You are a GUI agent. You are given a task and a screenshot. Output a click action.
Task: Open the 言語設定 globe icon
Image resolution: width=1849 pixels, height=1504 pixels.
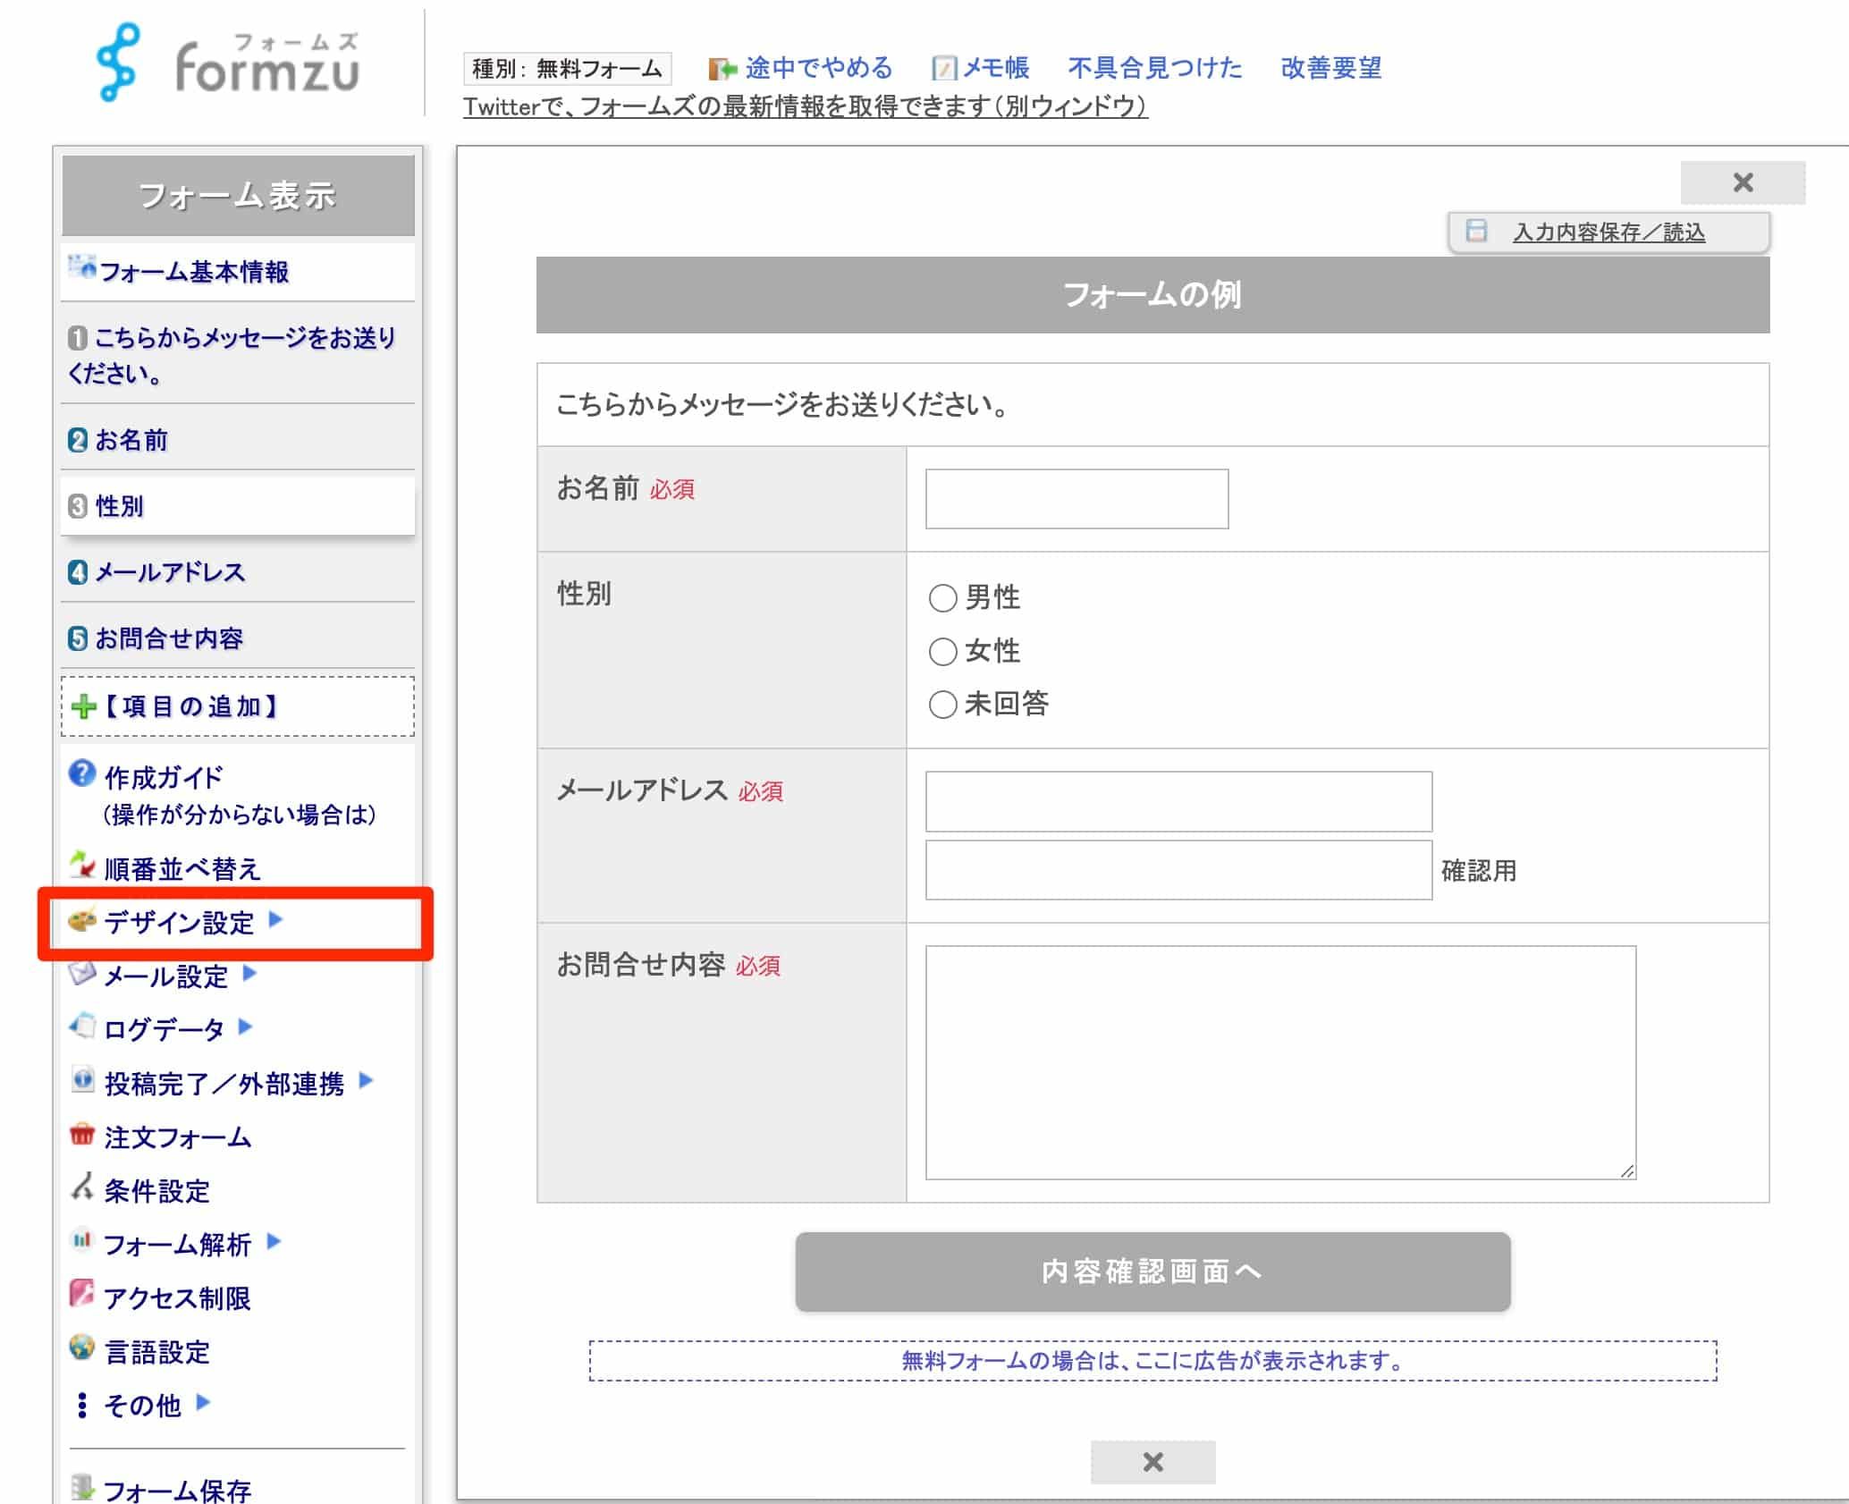tap(82, 1352)
